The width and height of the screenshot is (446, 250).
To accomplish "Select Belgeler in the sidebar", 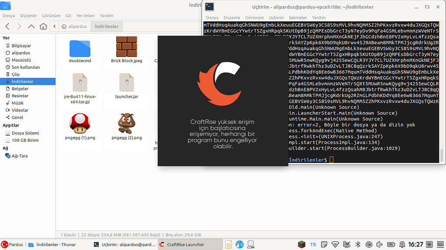I will pyautogui.click(x=20, y=89).
